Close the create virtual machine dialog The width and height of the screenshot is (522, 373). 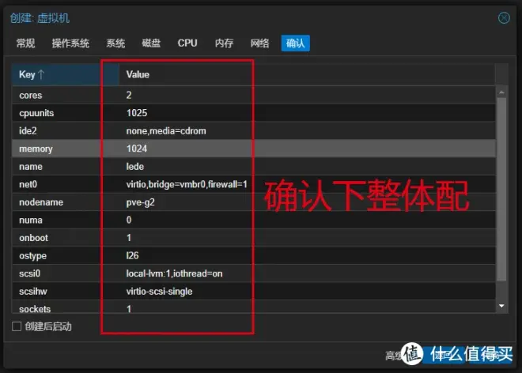click(x=504, y=17)
